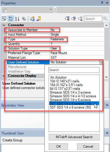Click the categorized view toolbar icon

[x=11, y=19]
